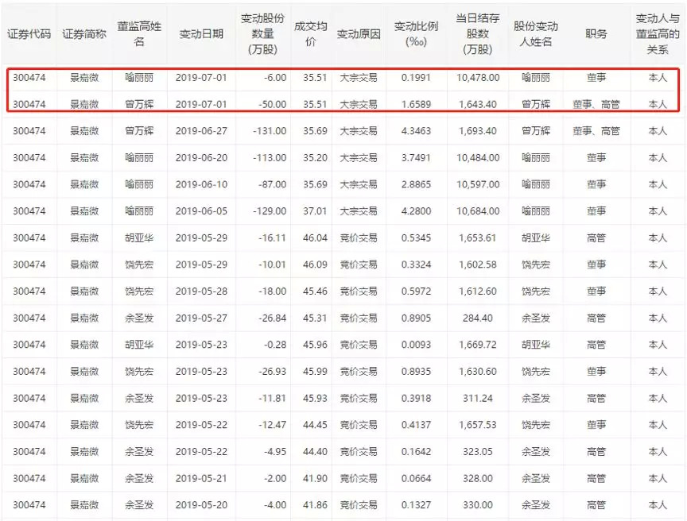
Task: Select the 当日结存股数 column header
Action: tap(477, 34)
